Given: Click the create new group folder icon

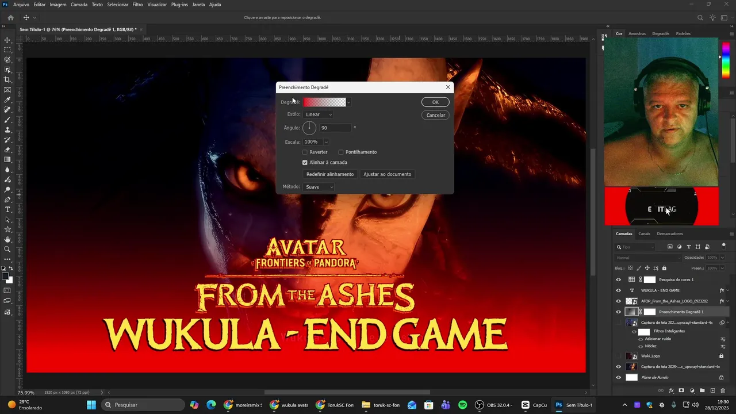Looking at the screenshot, I should (702, 390).
